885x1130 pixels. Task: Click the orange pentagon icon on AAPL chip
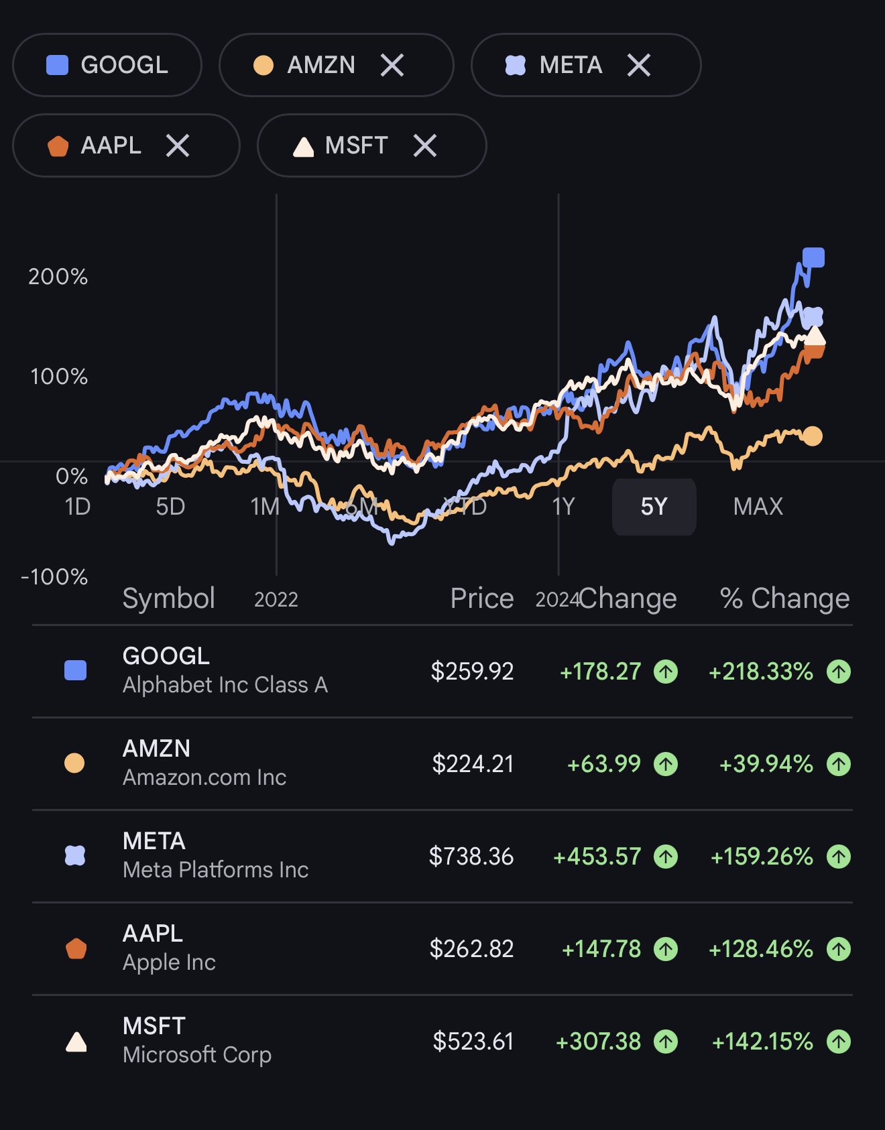pyautogui.click(x=58, y=145)
